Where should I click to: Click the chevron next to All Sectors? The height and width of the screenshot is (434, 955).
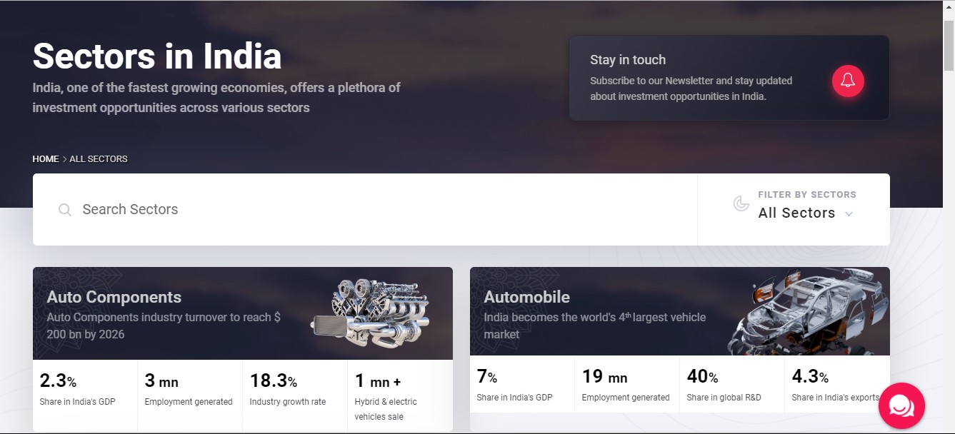(849, 214)
